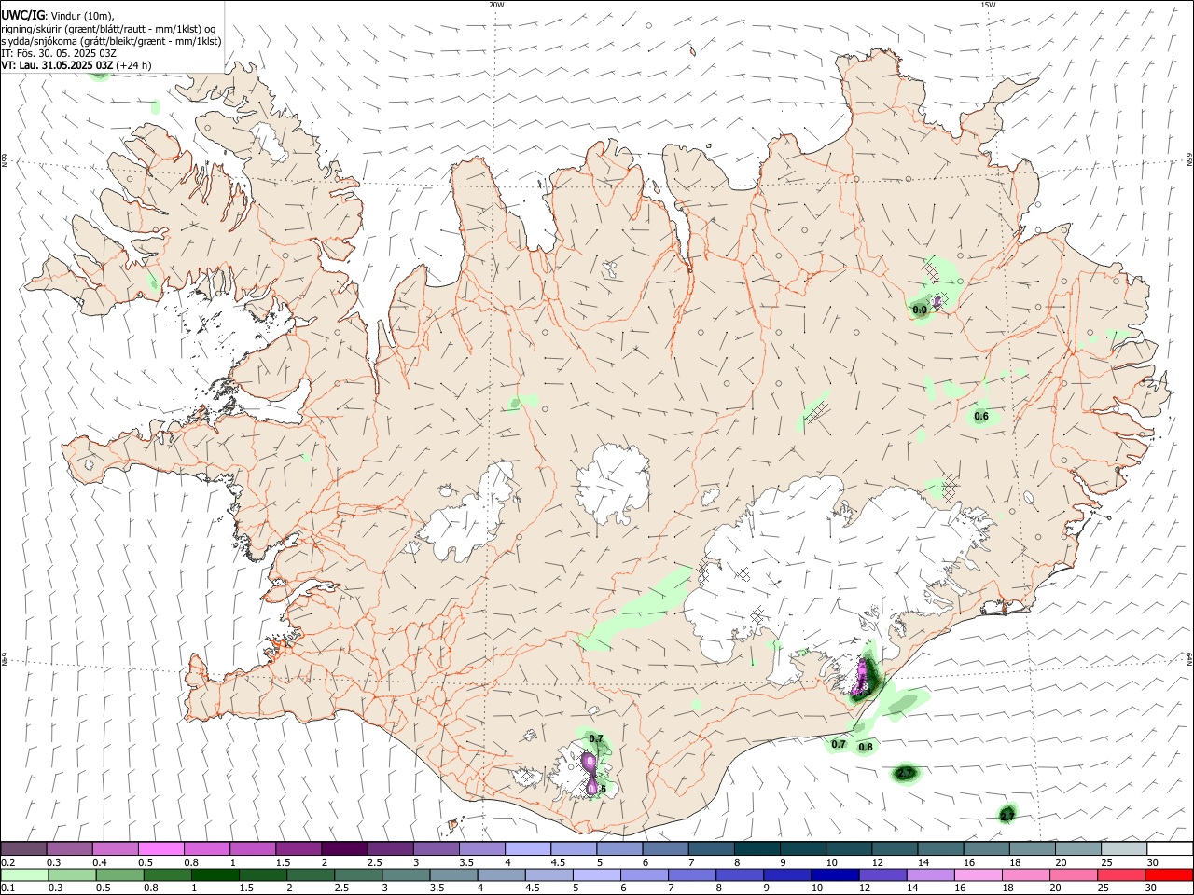
Task: Click the '25' label on the upper legend
Action: tap(1106, 862)
